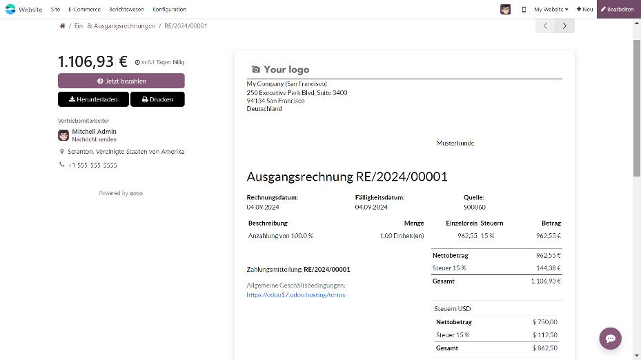Click Mitchell Admin's avatar picture
The height and width of the screenshot is (360, 641).
coord(63,135)
